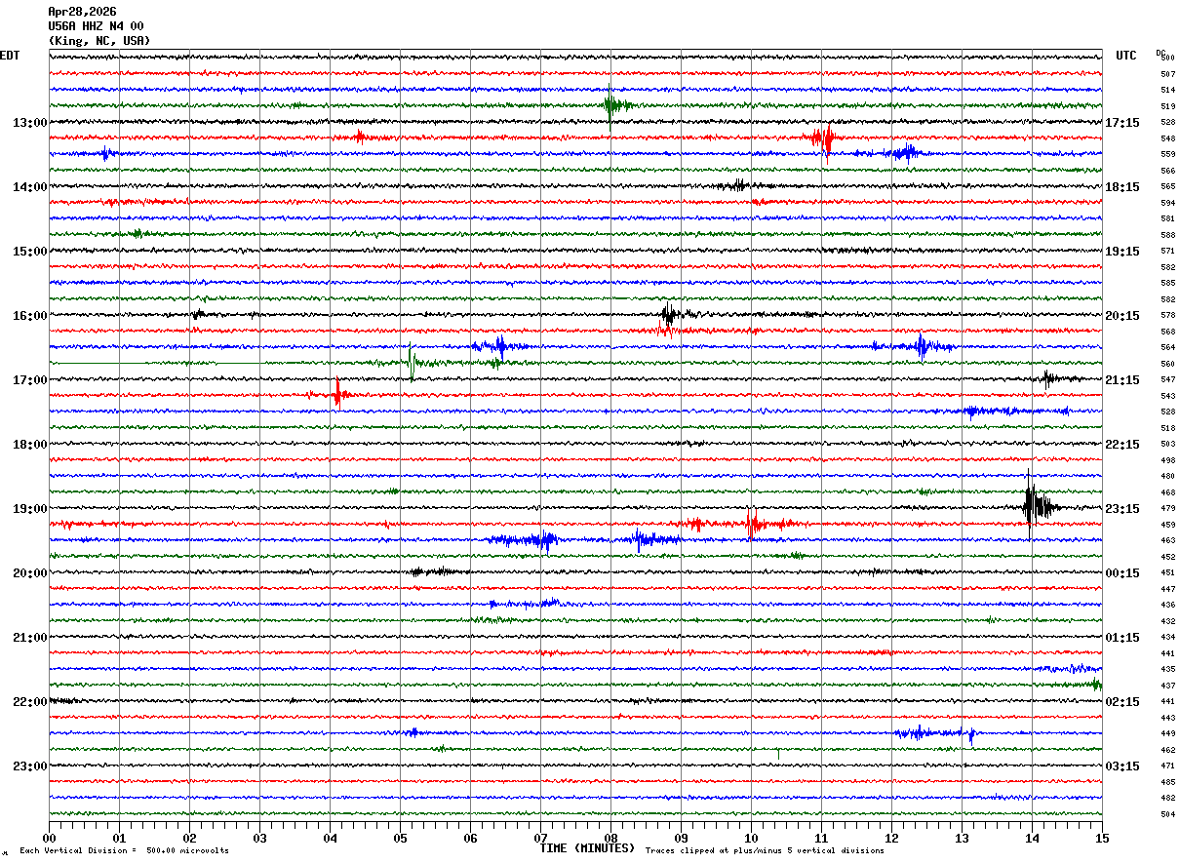Click the 17:15 UTC time label
This screenshot has height=864, width=1180.
pos(1122,123)
